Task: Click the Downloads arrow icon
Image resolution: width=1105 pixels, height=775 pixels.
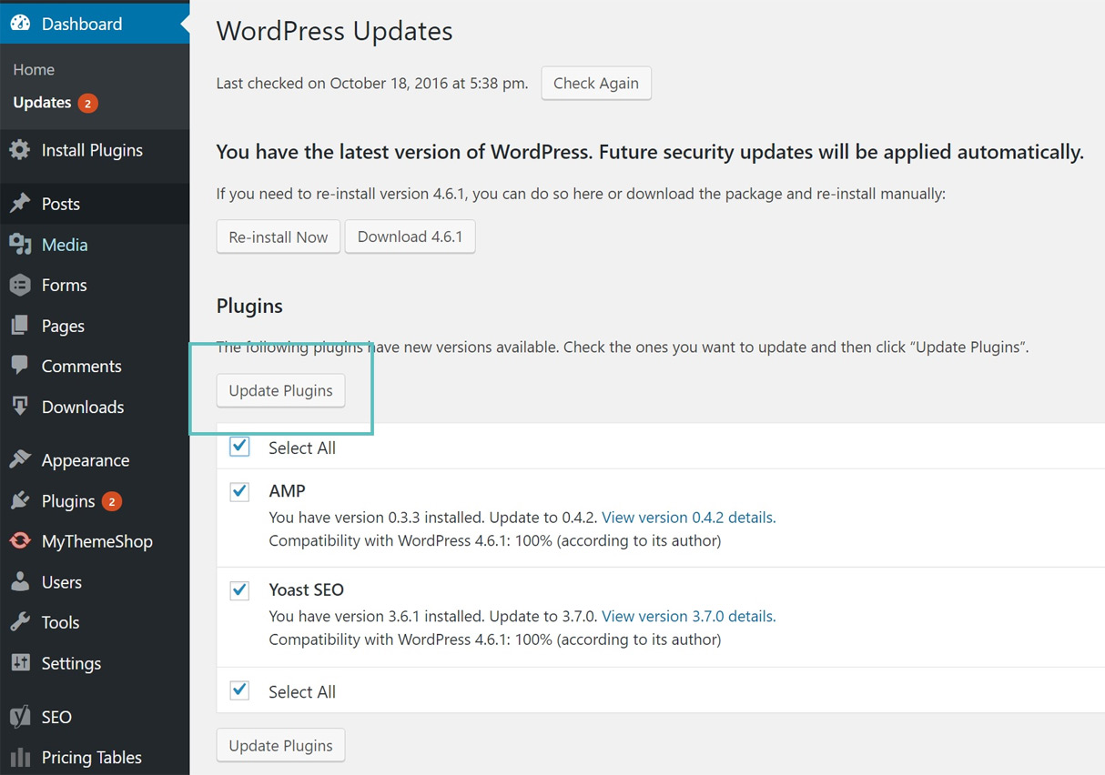Action: pos(20,407)
